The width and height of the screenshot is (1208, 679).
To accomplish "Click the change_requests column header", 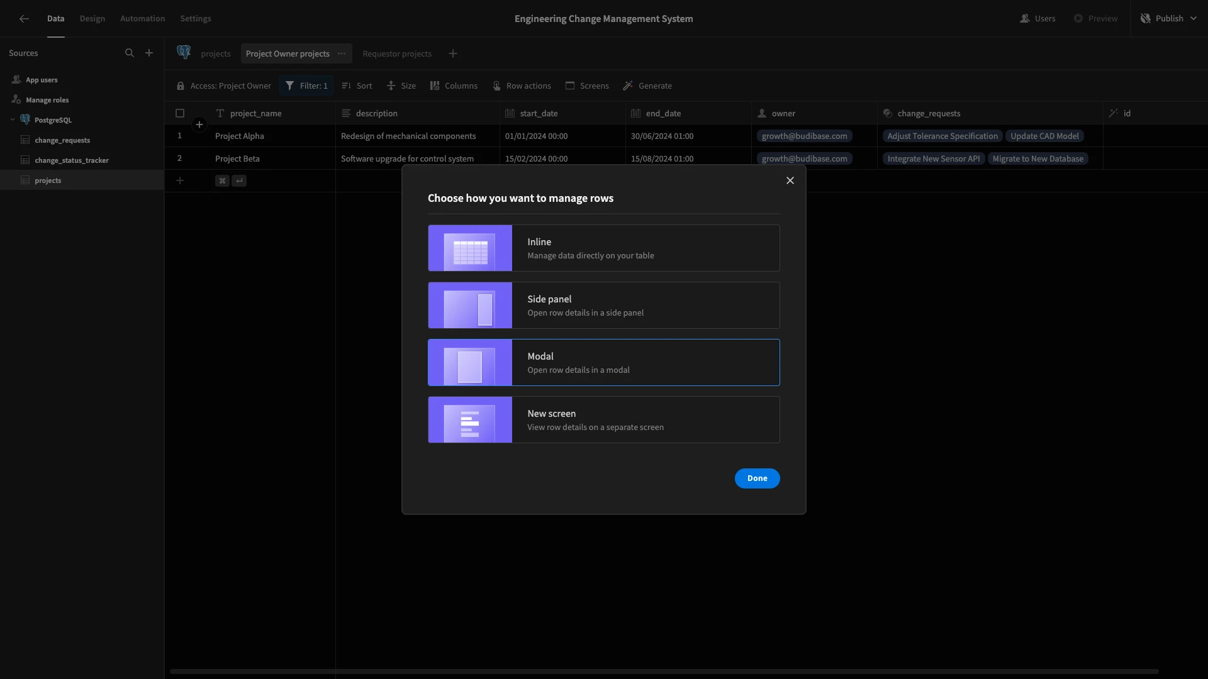I will (x=990, y=113).
